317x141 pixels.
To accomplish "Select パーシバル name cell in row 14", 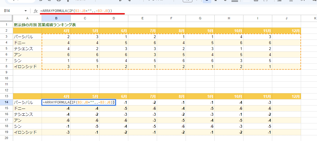I will click(x=27, y=102).
